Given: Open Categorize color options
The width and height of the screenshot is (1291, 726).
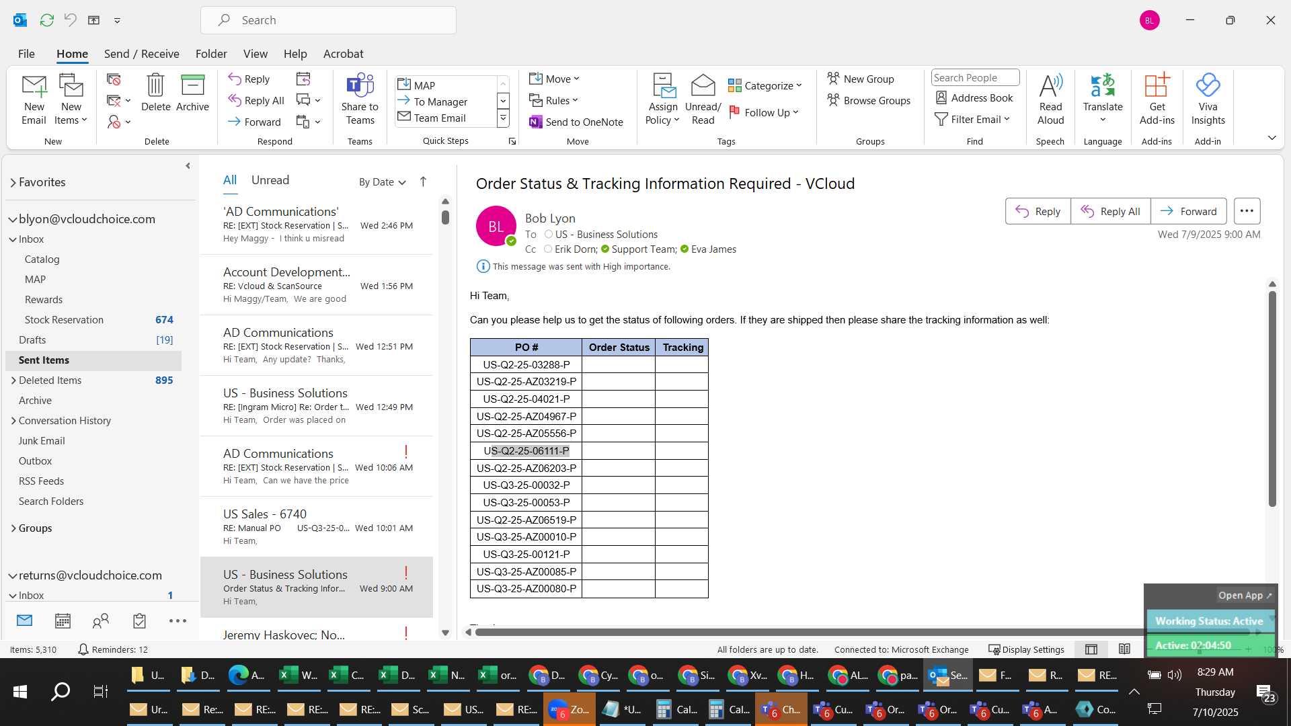Looking at the screenshot, I should (x=765, y=85).
